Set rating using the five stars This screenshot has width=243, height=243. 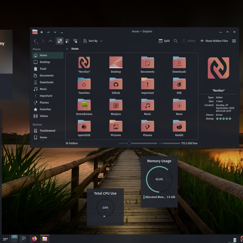click(x=224, y=118)
